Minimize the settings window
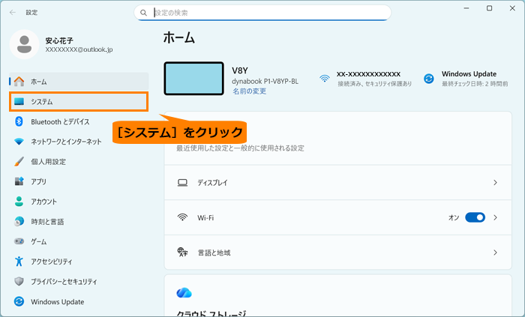 pos(466,8)
